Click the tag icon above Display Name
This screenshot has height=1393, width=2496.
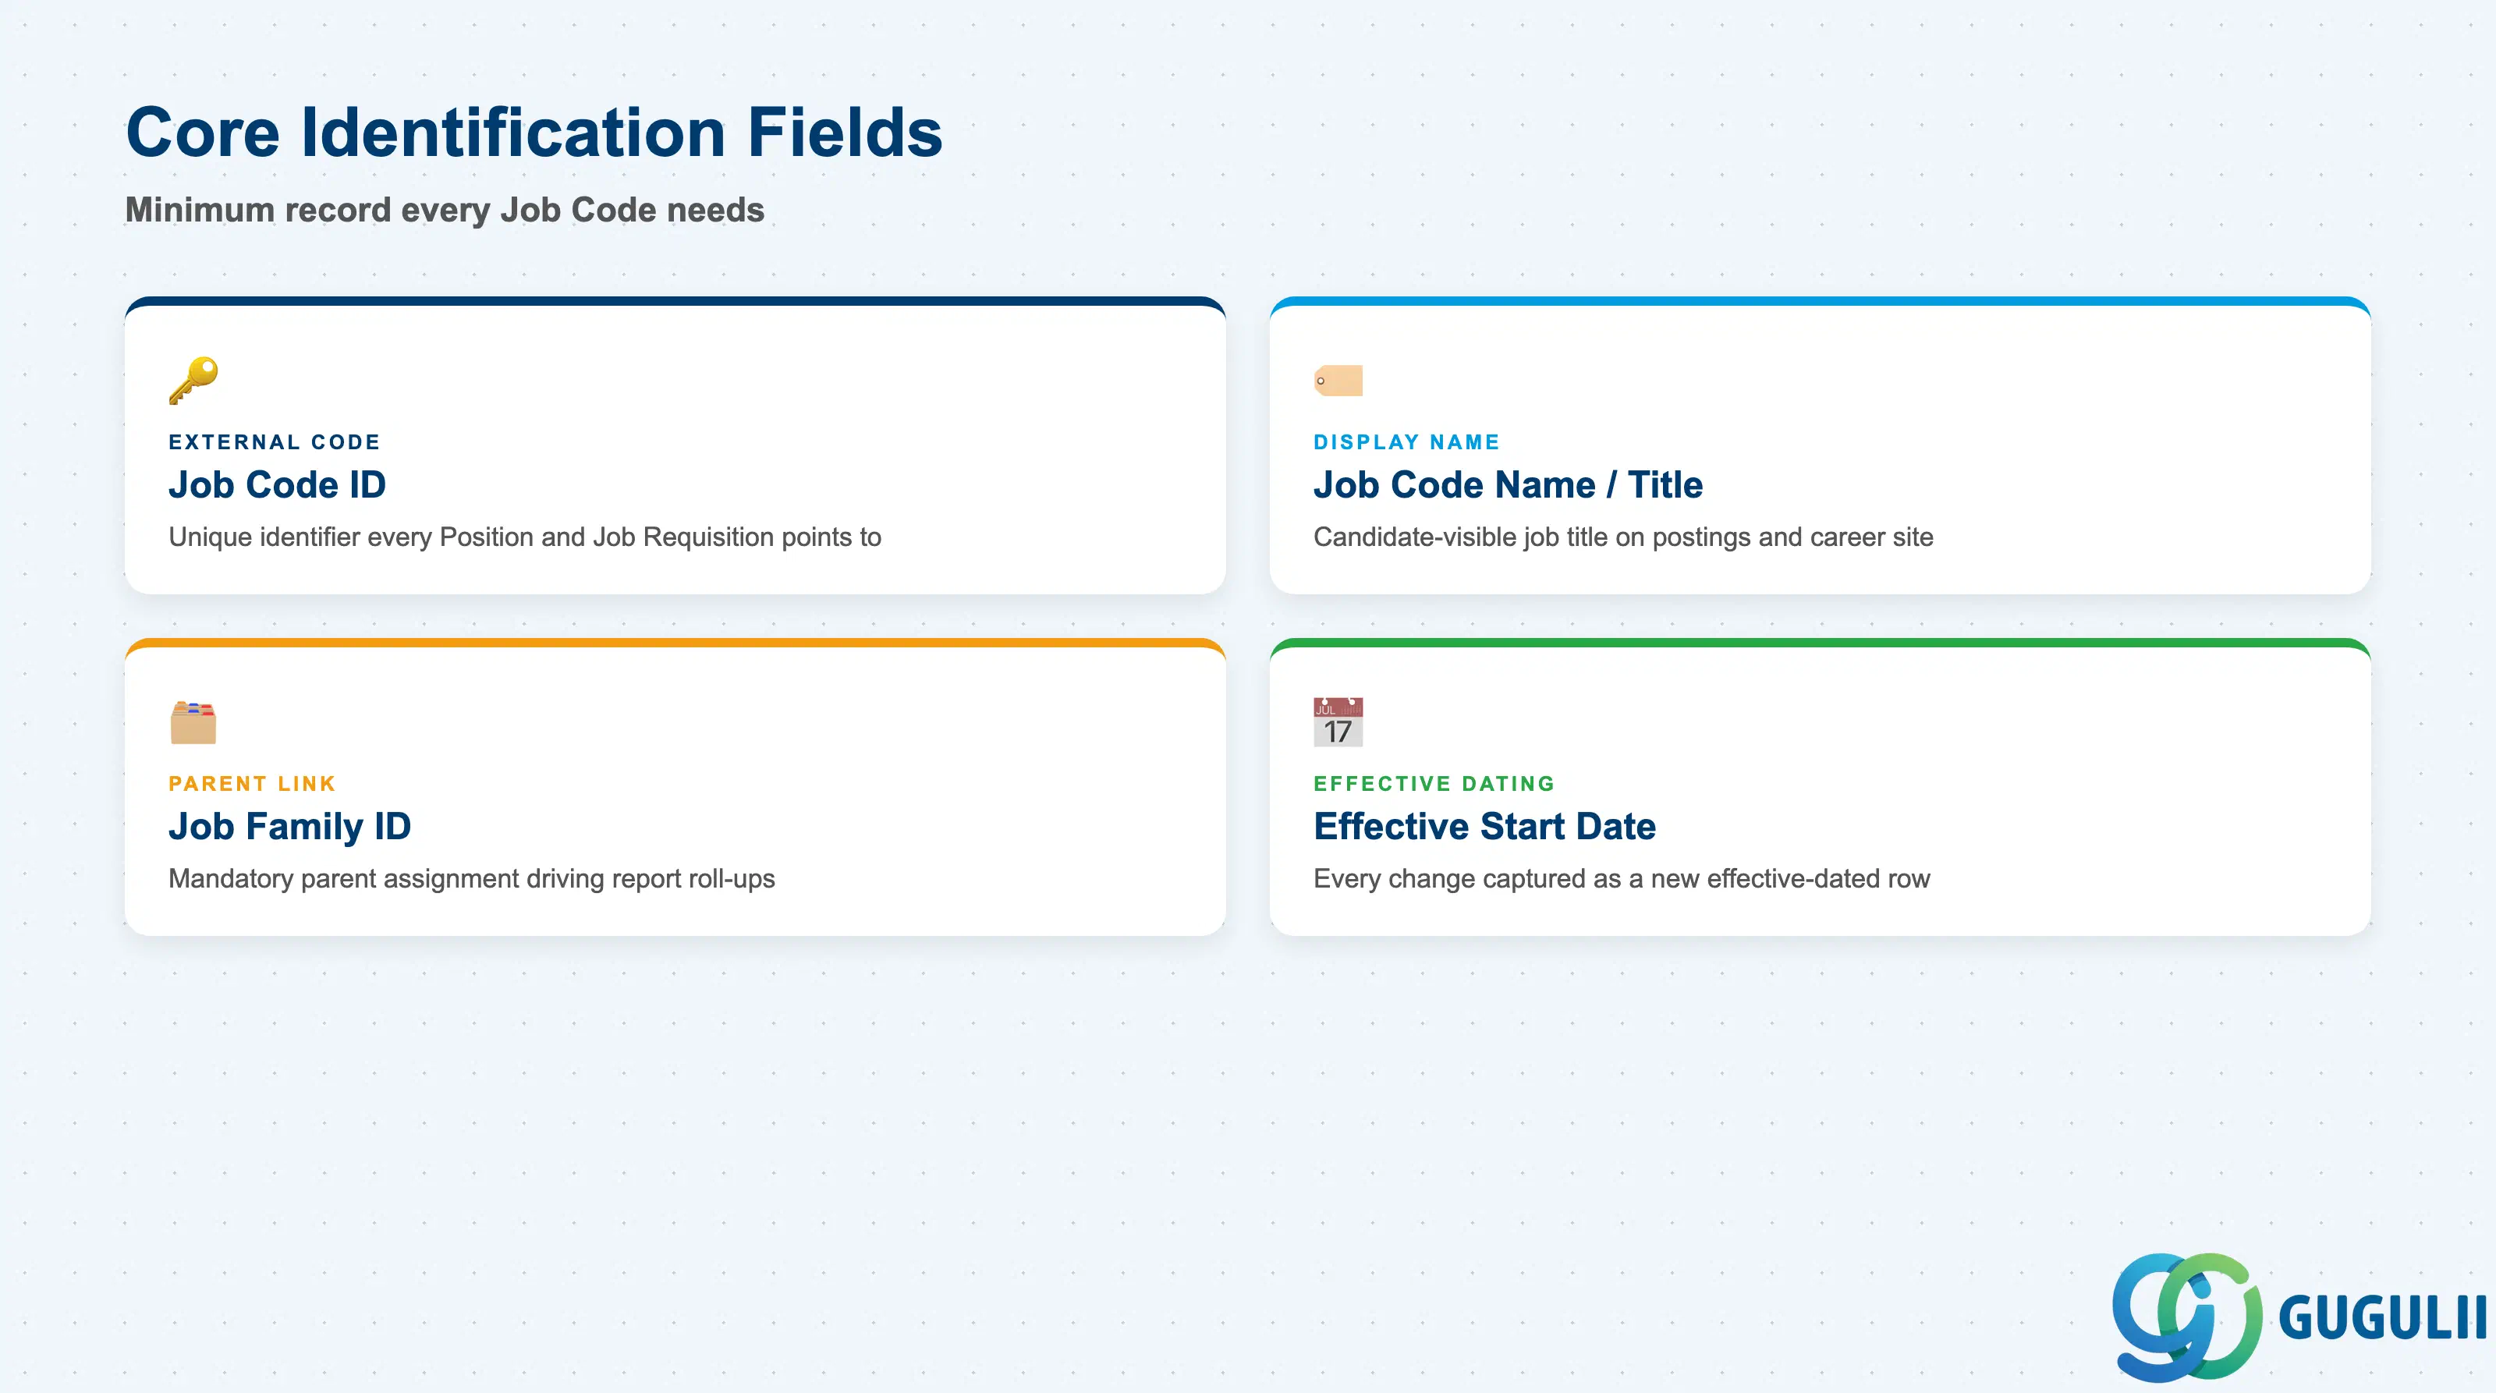pyautogui.click(x=1338, y=381)
